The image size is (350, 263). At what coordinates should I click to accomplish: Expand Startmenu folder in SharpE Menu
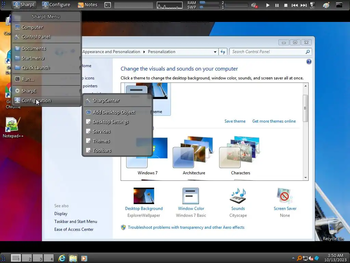pos(46,58)
